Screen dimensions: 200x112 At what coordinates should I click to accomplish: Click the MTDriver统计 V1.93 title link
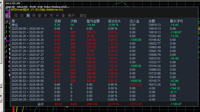(x=37, y=10)
